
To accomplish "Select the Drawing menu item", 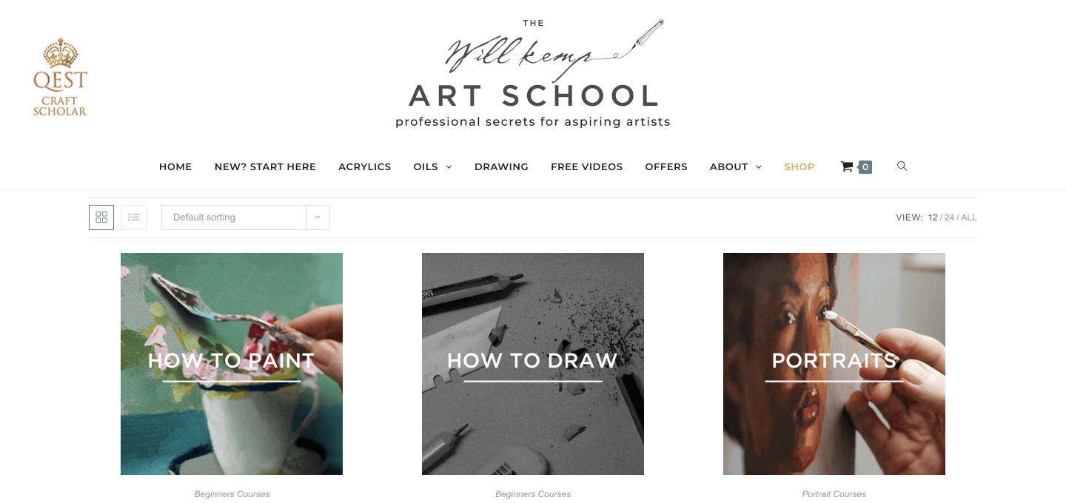I will (x=501, y=167).
